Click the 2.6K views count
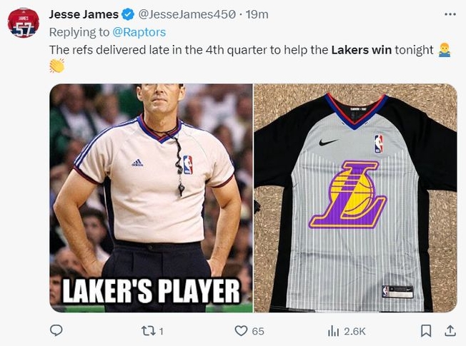Image resolution: width=466 pixels, height=346 pixels. tap(355, 331)
